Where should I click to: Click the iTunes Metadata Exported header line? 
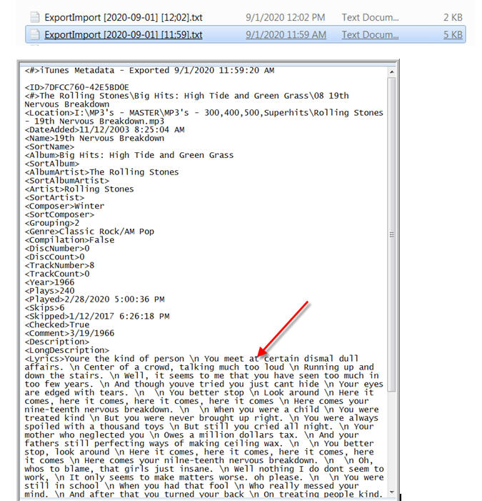point(149,70)
